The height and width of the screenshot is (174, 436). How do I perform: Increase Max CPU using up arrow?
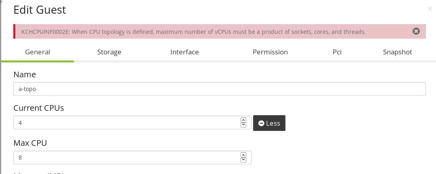243,155
